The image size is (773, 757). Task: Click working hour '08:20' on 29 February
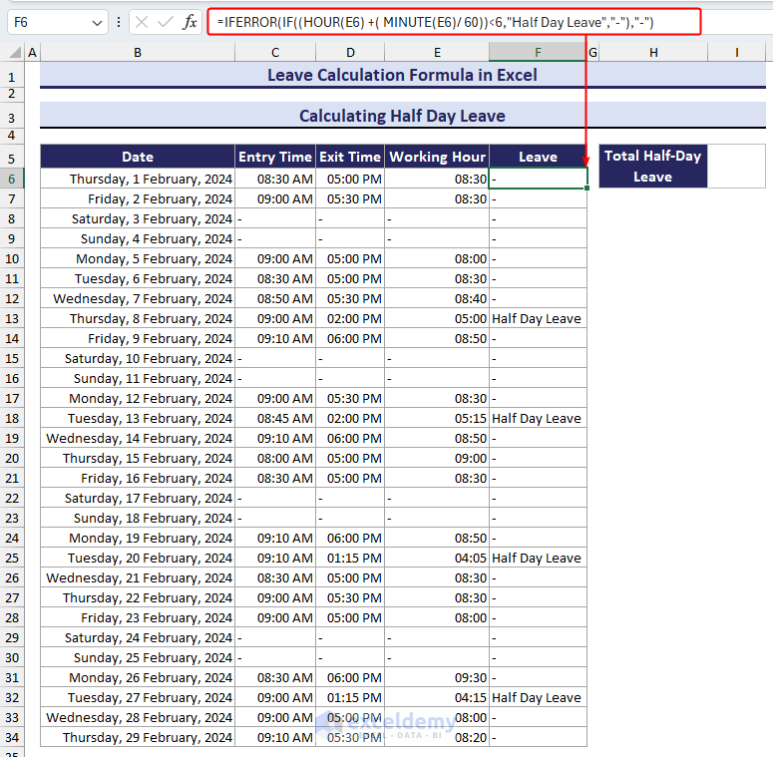437,738
